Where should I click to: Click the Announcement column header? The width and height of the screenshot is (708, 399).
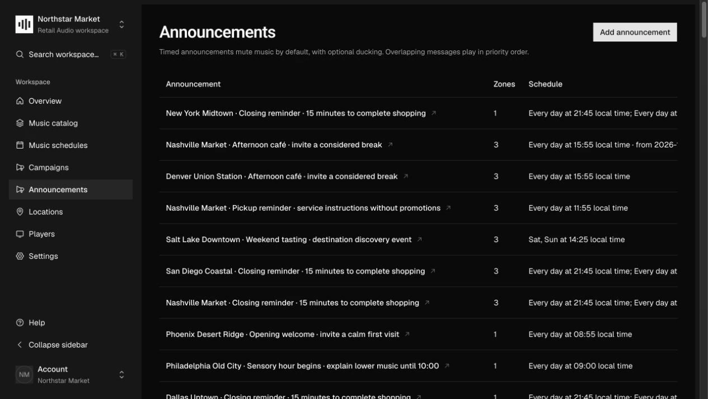point(193,84)
